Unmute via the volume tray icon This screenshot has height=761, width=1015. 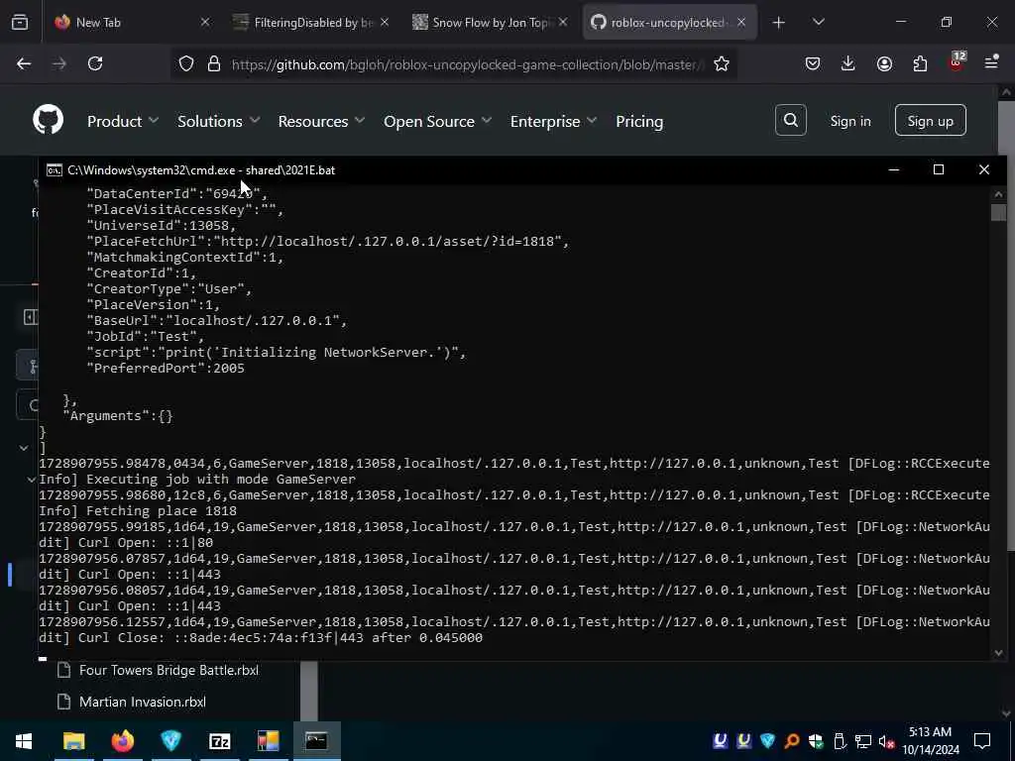click(x=887, y=741)
